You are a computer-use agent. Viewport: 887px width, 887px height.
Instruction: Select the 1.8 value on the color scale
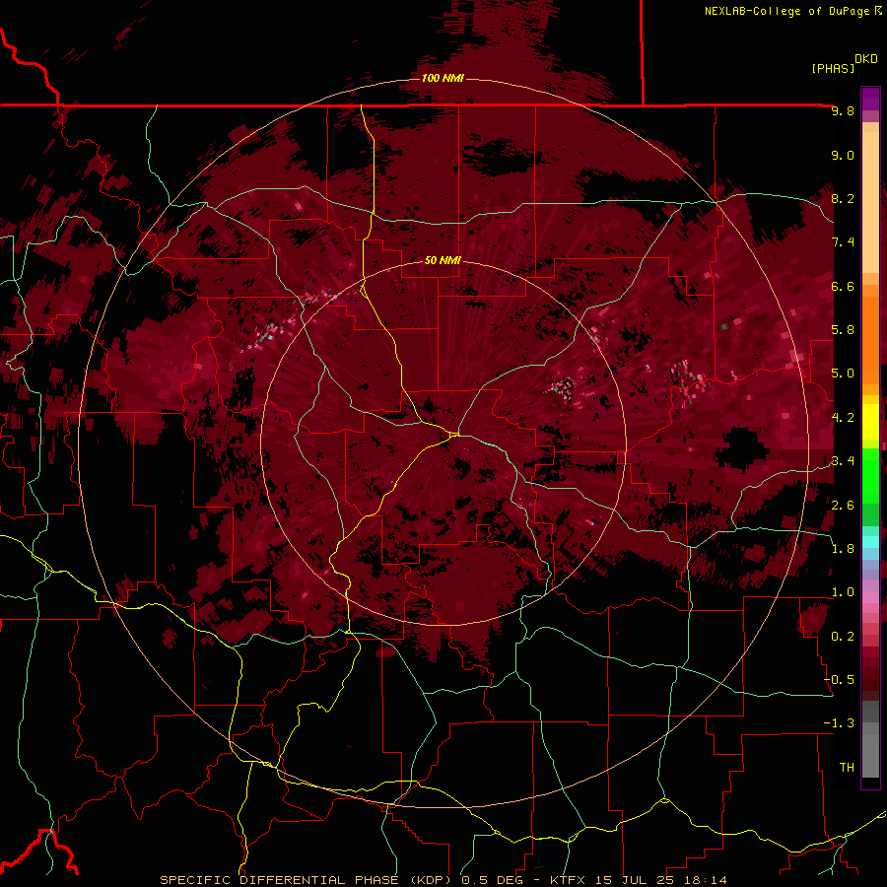pos(843,549)
